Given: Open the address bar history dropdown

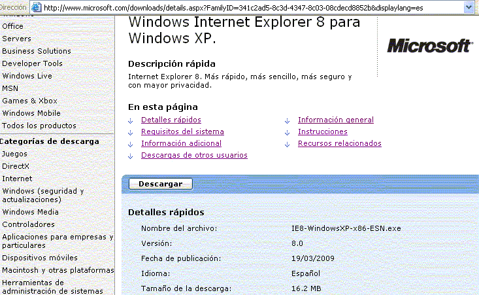Looking at the screenshot, I should click(469, 7).
